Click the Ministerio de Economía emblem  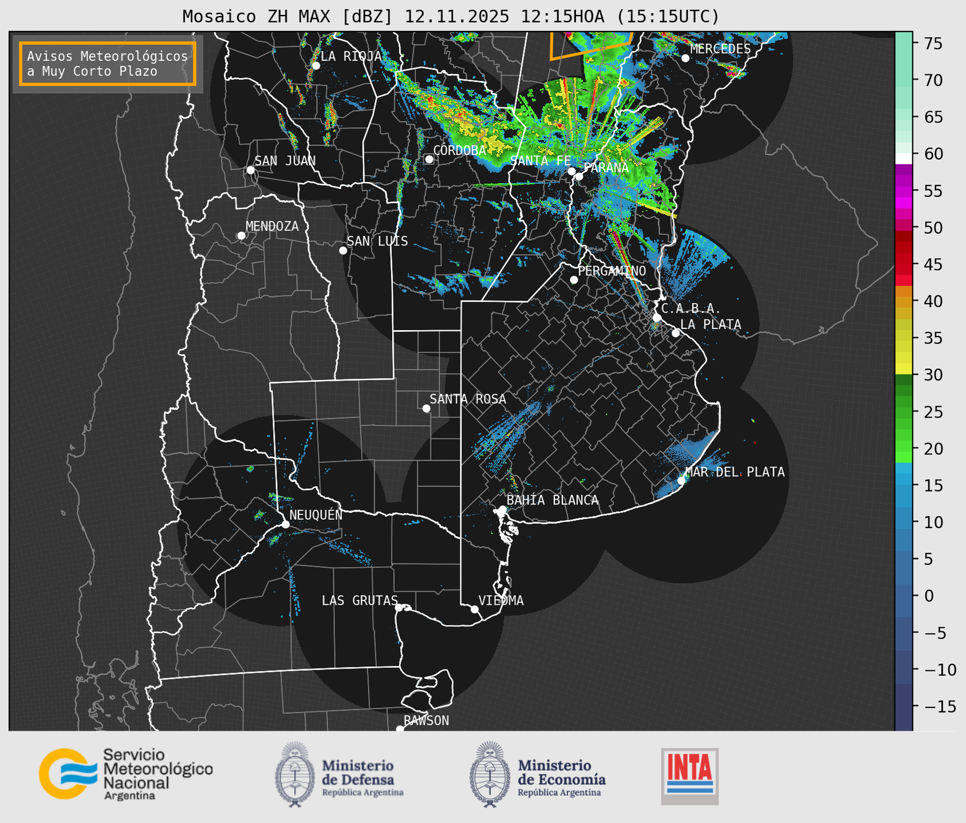[490, 774]
